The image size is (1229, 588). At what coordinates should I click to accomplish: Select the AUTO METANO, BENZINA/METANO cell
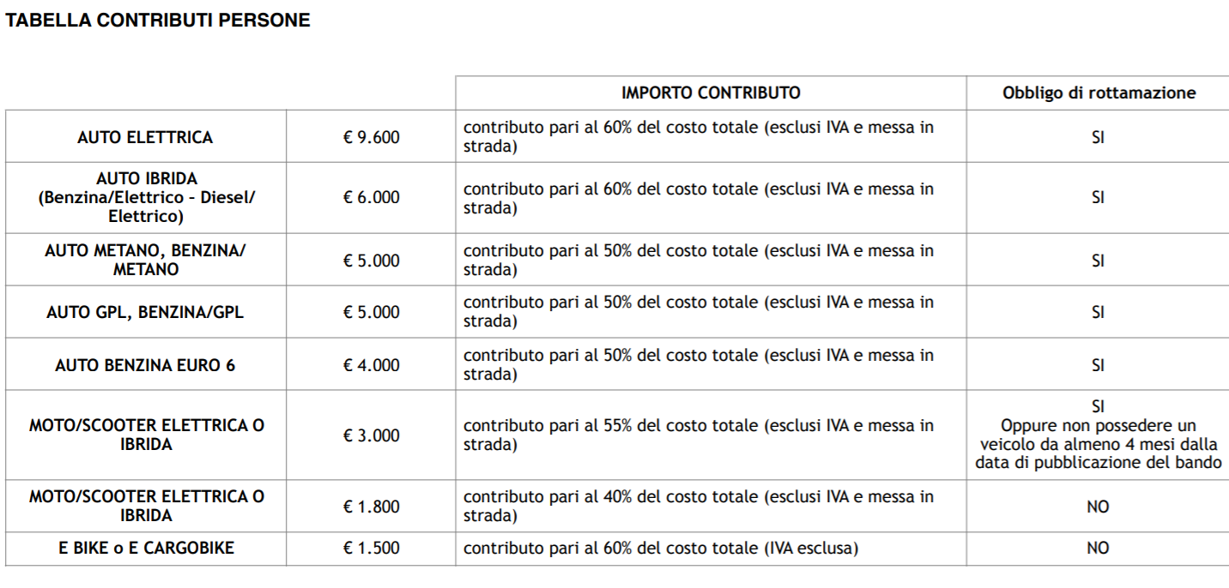coord(145,260)
